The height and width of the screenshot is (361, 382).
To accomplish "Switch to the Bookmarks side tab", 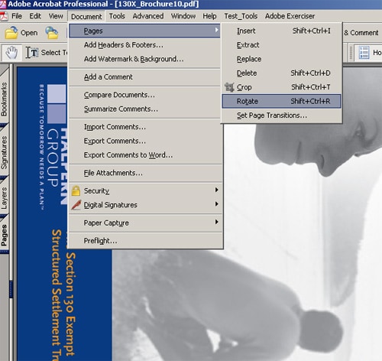I will 5,97.
